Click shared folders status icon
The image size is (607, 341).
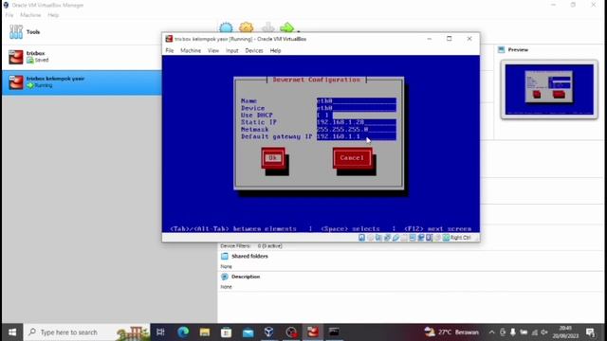coord(404,238)
